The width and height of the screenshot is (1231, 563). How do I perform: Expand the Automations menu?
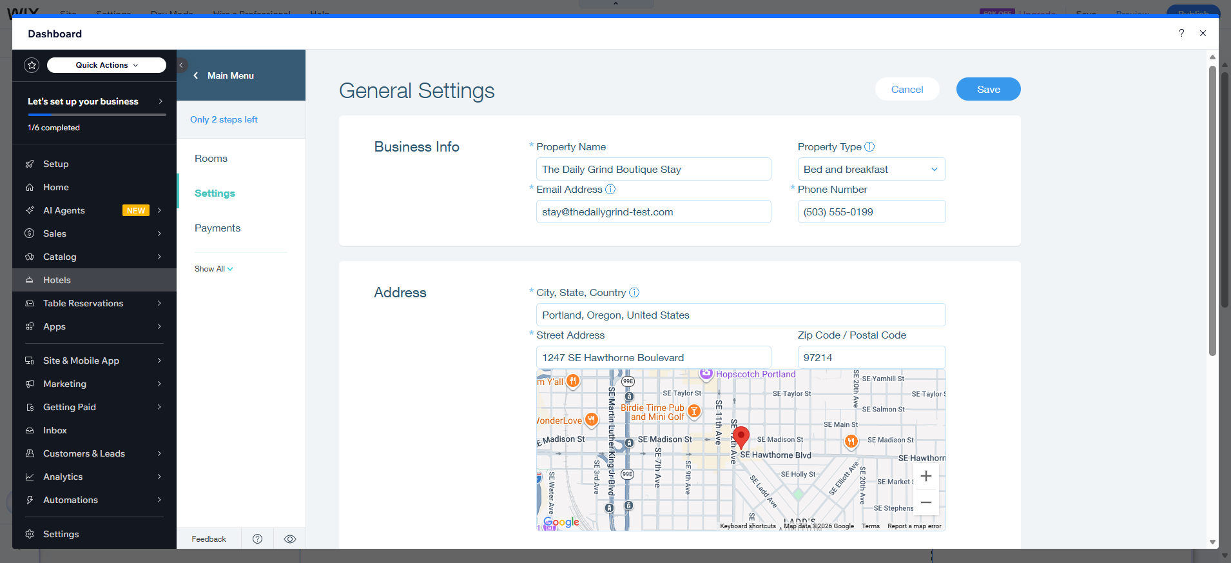coord(94,500)
